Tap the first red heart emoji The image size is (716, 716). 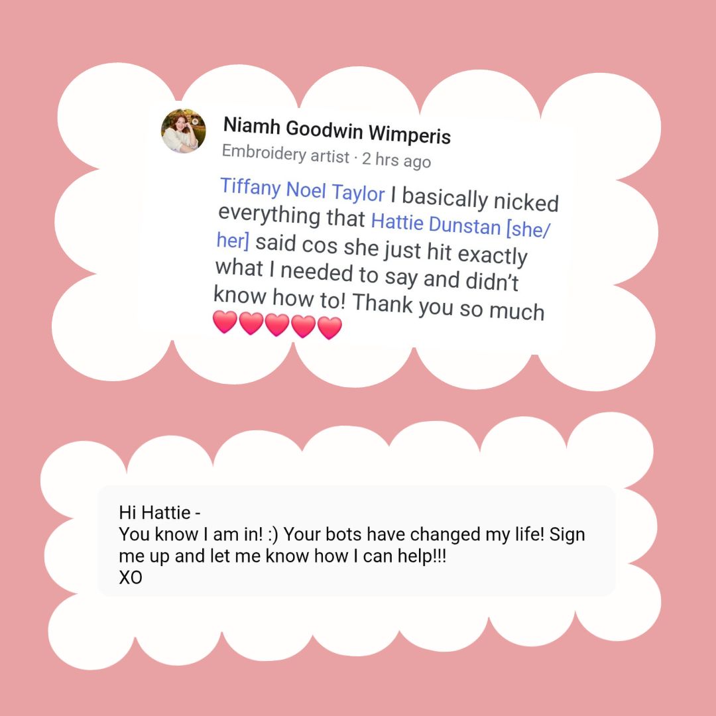coord(225,322)
